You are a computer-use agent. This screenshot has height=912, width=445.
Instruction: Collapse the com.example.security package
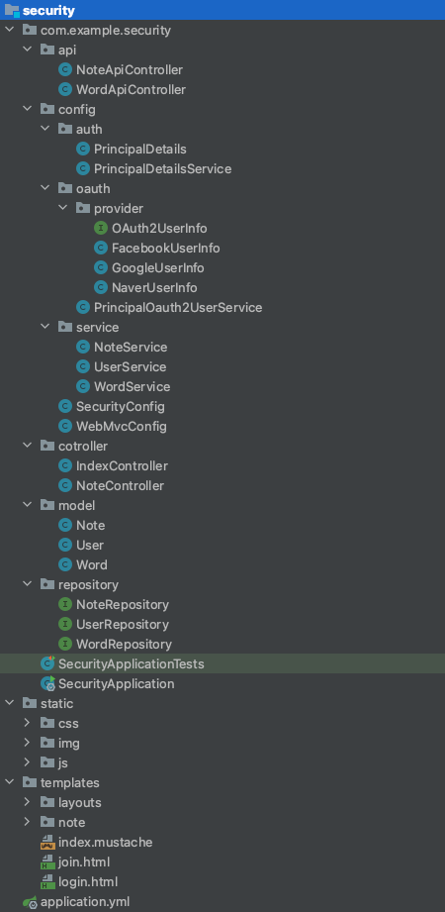[x=9, y=30]
